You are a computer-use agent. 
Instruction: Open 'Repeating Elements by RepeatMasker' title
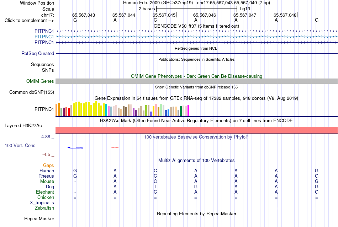click(197, 214)
